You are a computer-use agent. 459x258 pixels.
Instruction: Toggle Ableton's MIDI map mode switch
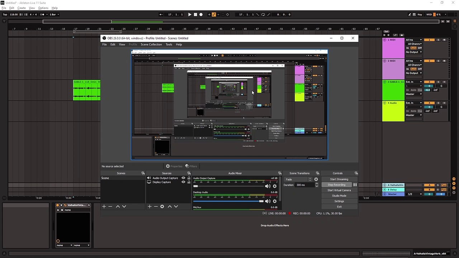[x=429, y=15]
